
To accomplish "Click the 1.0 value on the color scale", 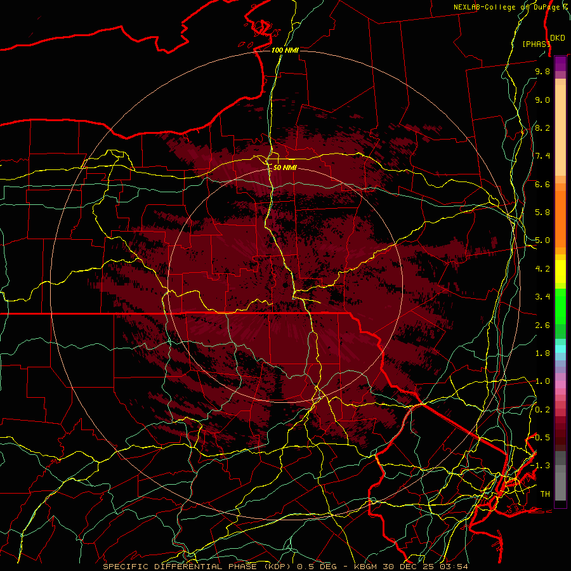I will (x=542, y=381).
